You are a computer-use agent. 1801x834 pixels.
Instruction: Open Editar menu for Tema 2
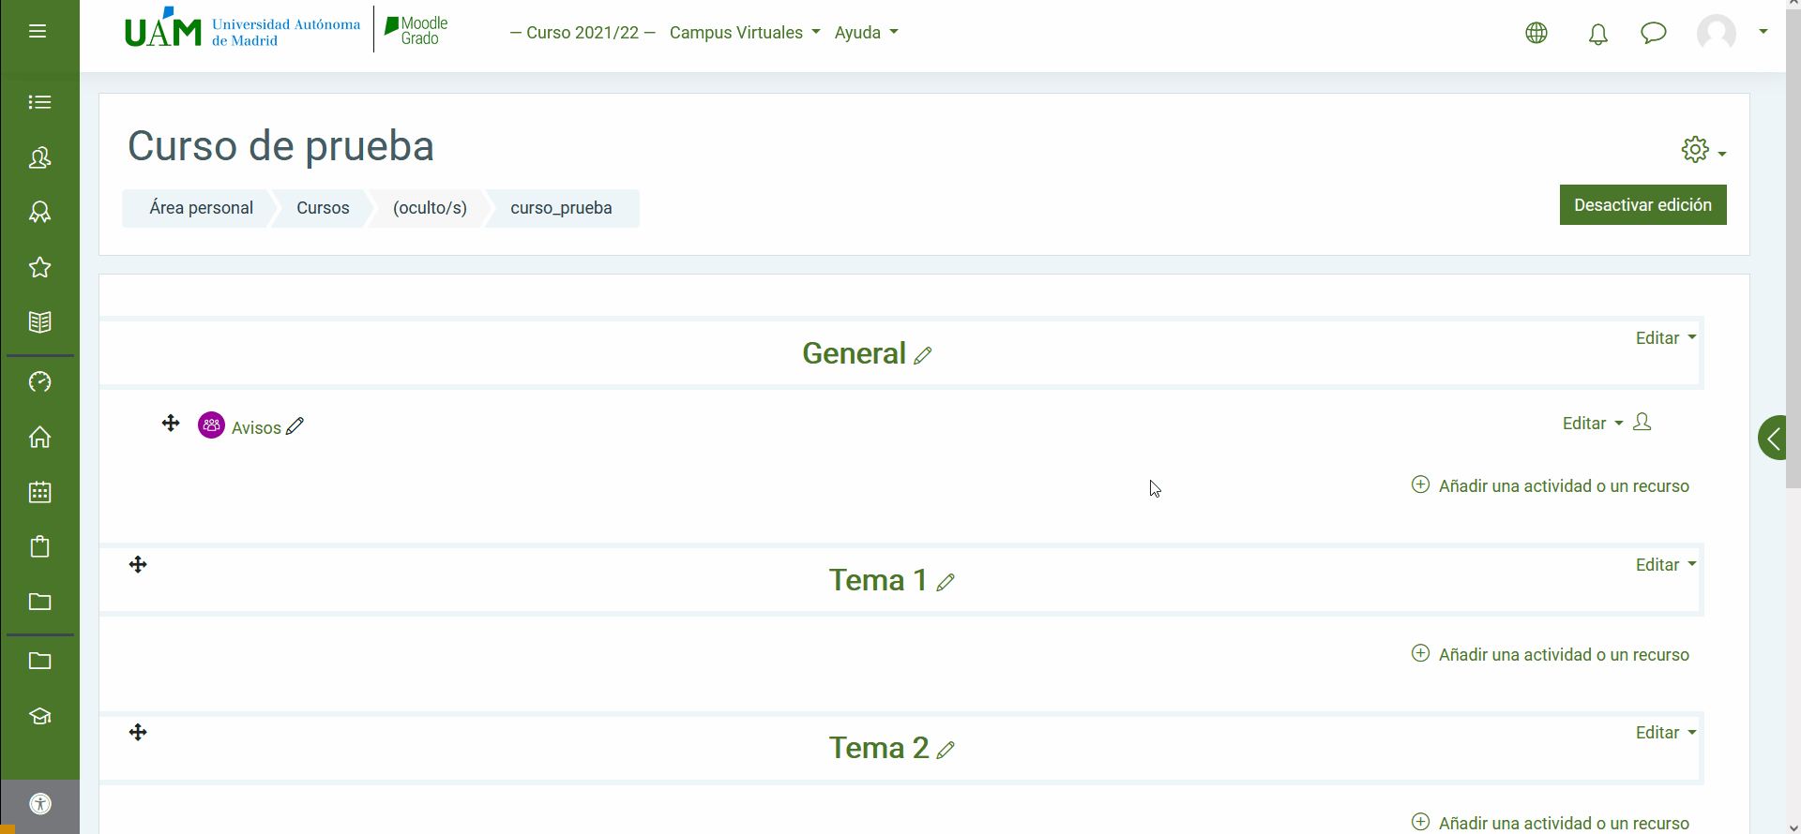tap(1666, 733)
